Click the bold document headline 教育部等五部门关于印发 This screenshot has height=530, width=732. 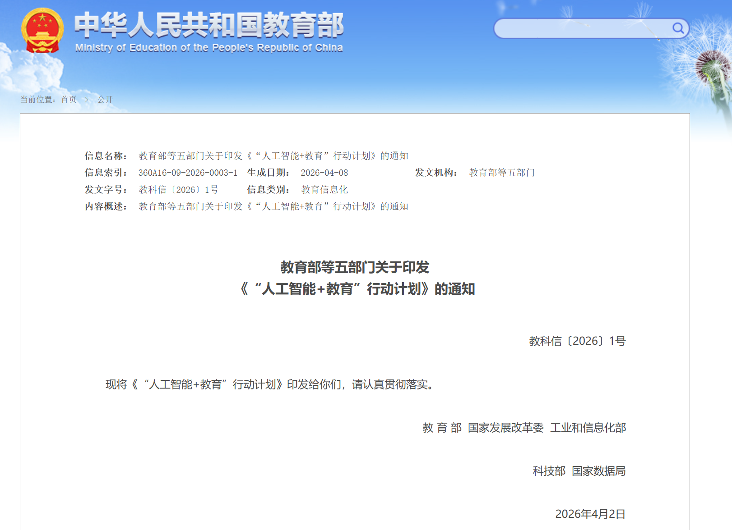pyautogui.click(x=355, y=267)
